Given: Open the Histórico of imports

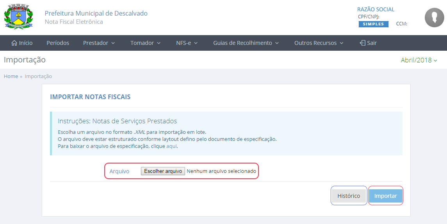Looking at the screenshot, I should coord(349,196).
